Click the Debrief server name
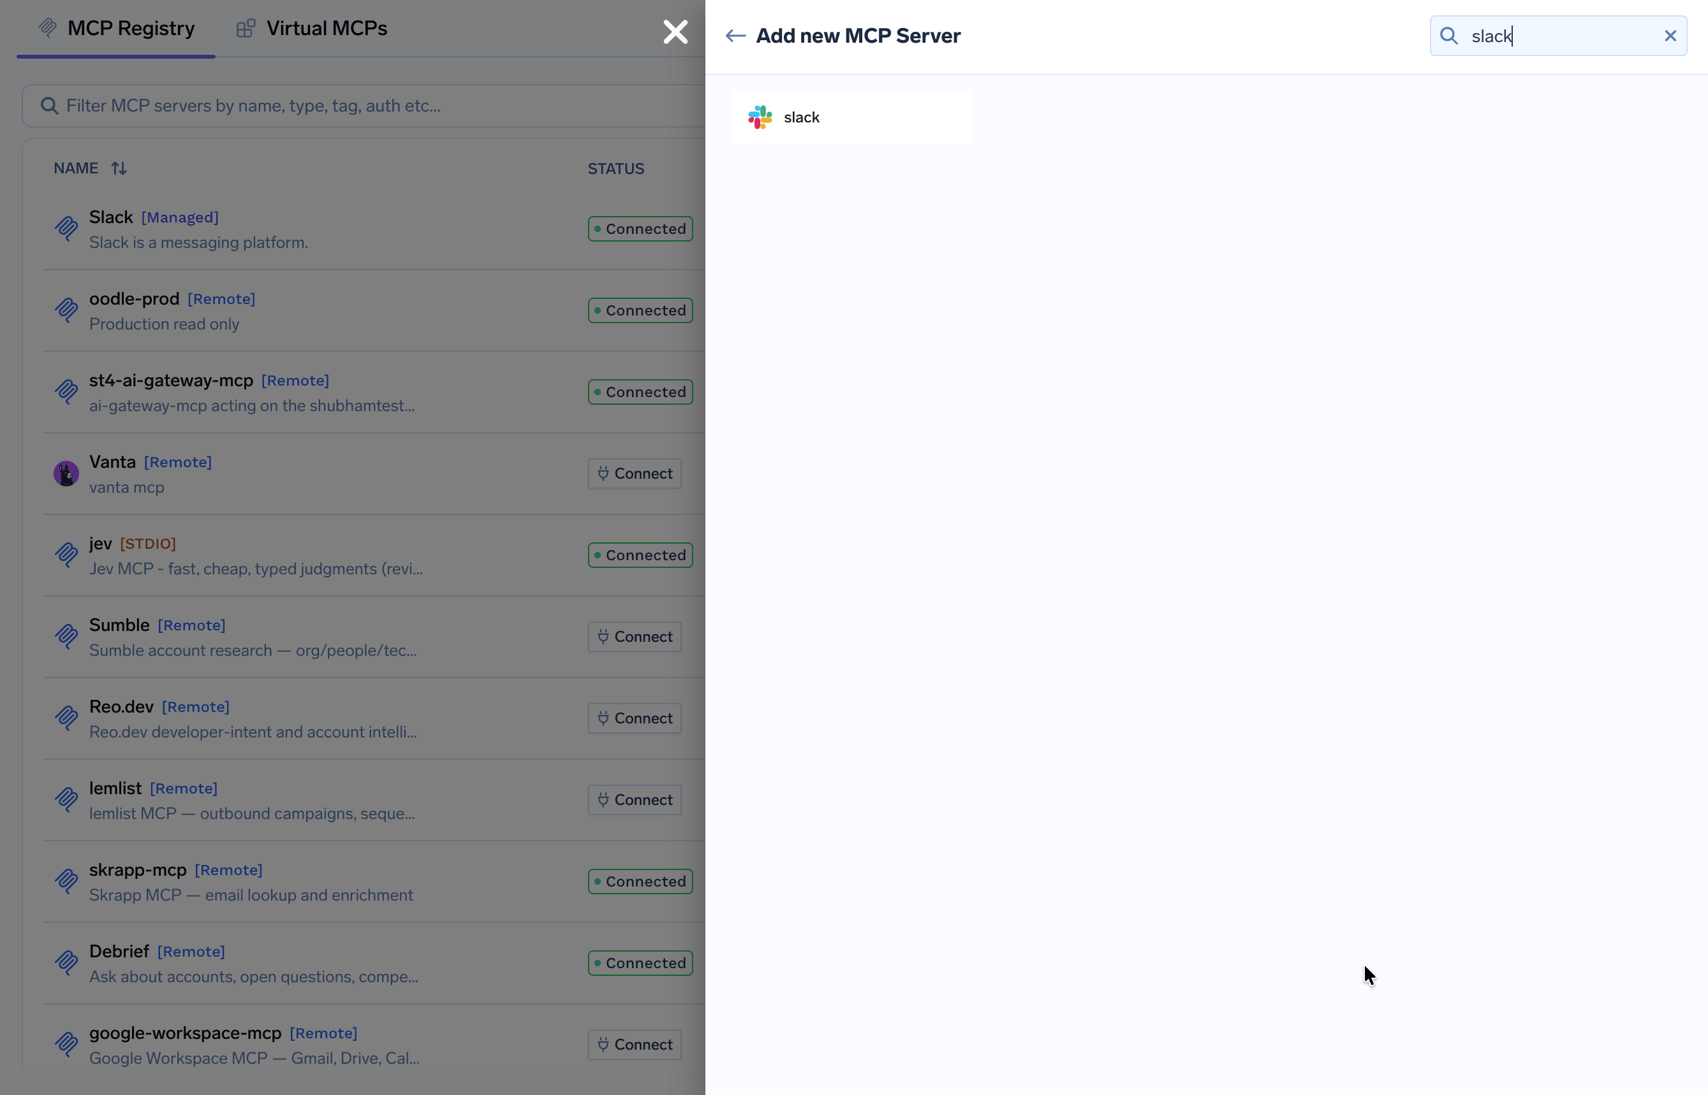Image resolution: width=1708 pixels, height=1095 pixels. (119, 952)
